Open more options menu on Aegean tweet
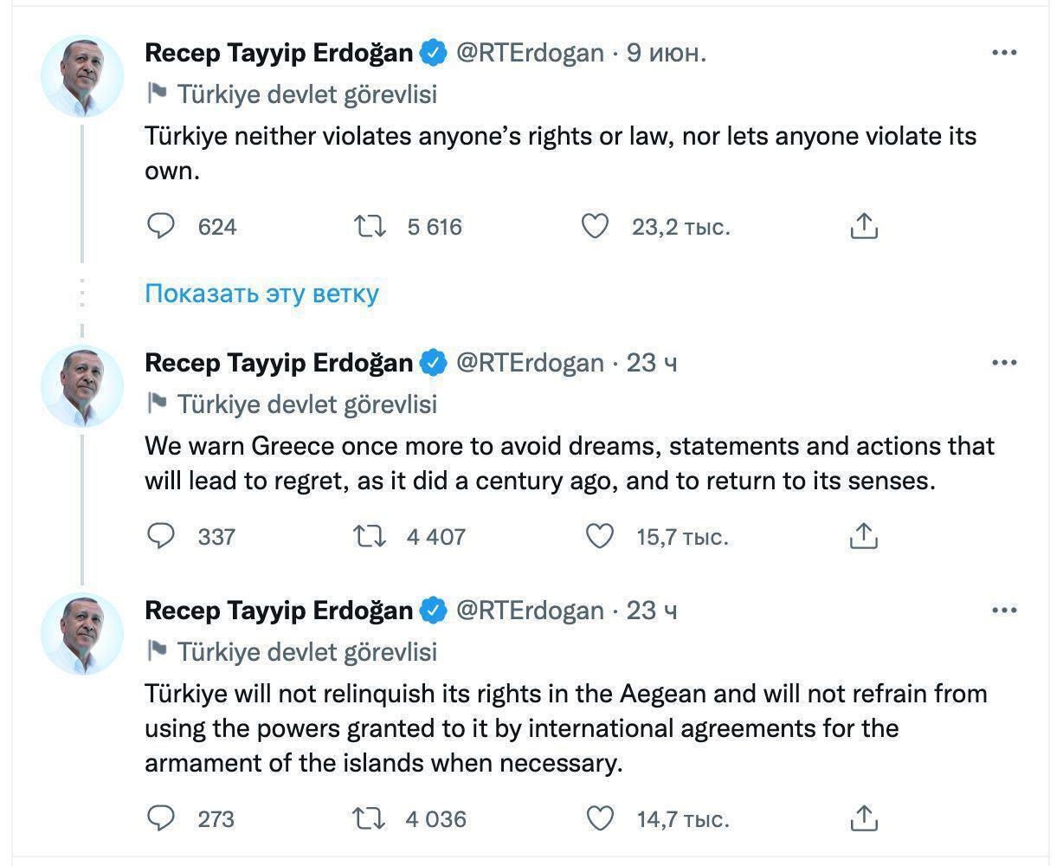Viewport: 1063px width, 866px height. pos(1003,611)
